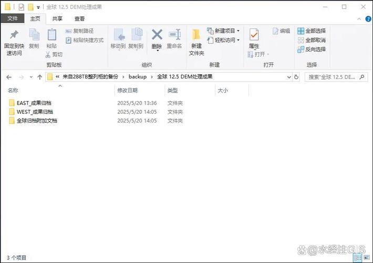Click Paste shortcut (粘贴快捷方式)
The image size is (373, 263).
click(x=85, y=40)
